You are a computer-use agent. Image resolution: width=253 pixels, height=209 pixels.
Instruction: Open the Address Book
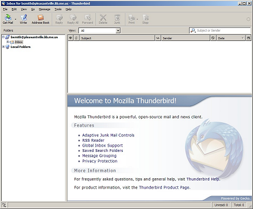coord(41,19)
